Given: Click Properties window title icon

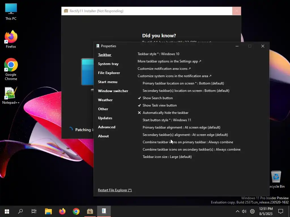Looking at the screenshot, I should point(98,46).
